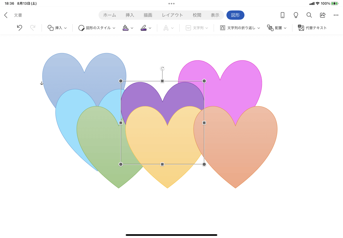Open the search magnifier

click(309, 15)
